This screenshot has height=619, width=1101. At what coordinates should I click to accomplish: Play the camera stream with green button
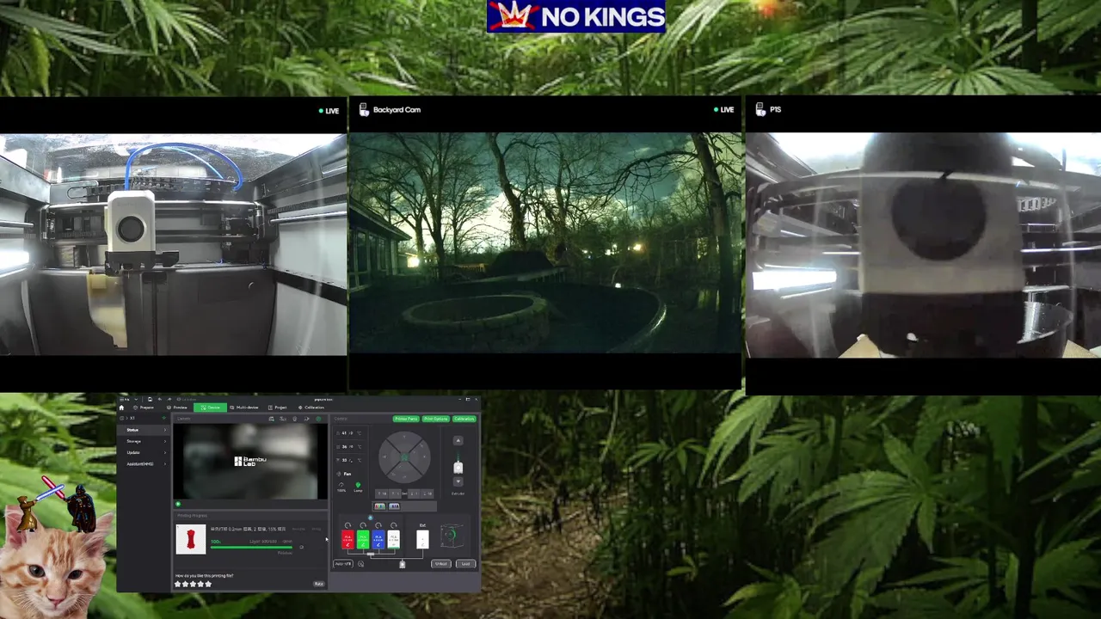[178, 504]
